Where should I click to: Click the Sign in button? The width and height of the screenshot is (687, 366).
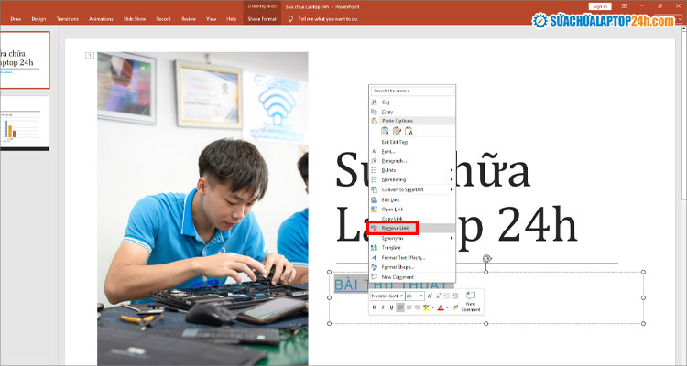(600, 6)
